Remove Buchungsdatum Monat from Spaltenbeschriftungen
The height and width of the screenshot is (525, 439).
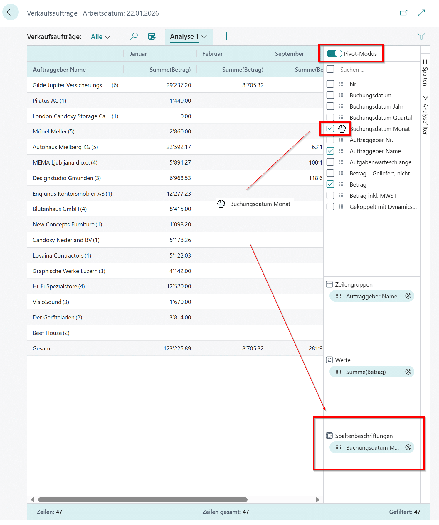pyautogui.click(x=408, y=447)
